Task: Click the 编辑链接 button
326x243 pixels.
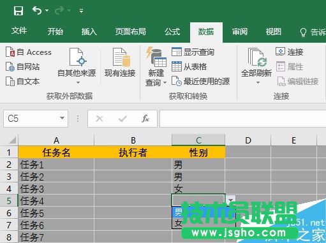Action: (298, 82)
